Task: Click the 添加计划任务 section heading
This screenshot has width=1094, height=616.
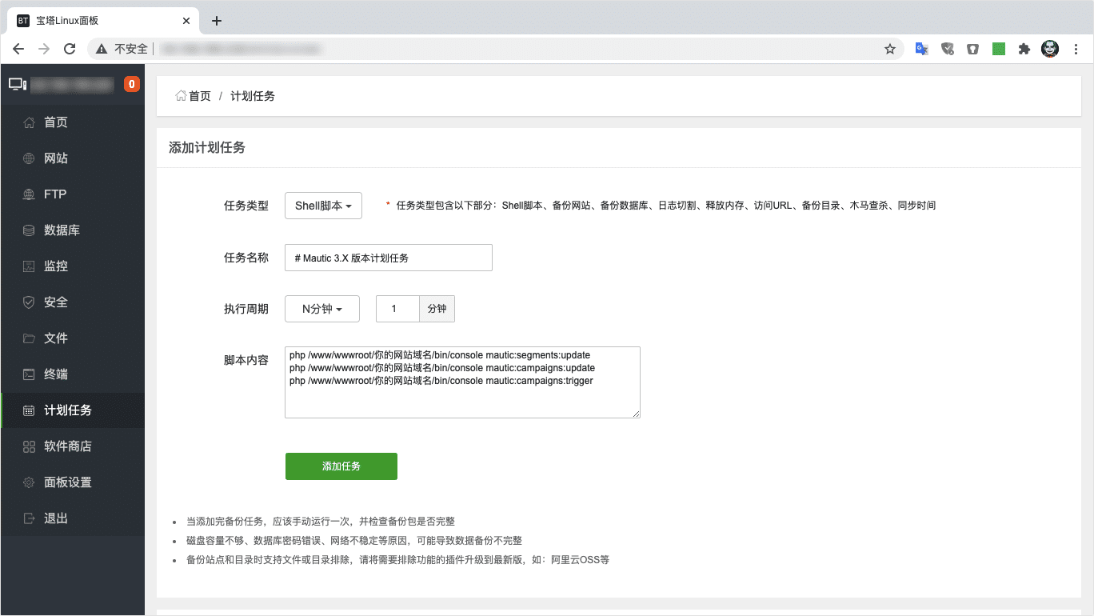Action: pyautogui.click(x=207, y=148)
